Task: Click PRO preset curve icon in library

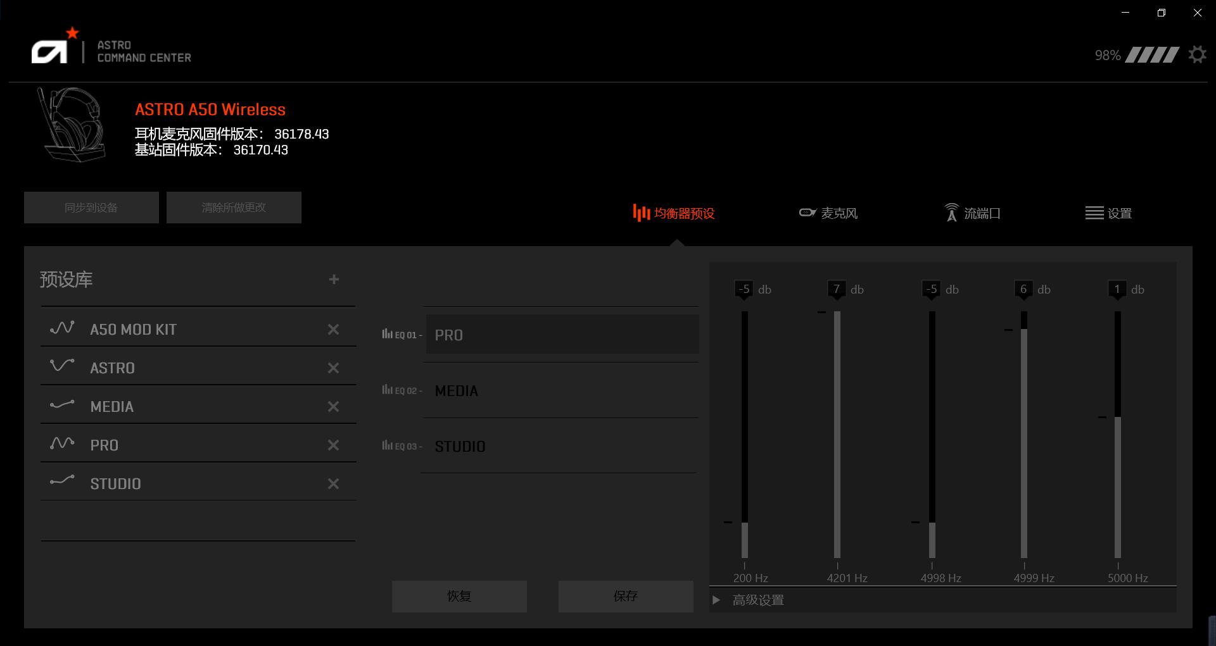Action: pos(62,443)
